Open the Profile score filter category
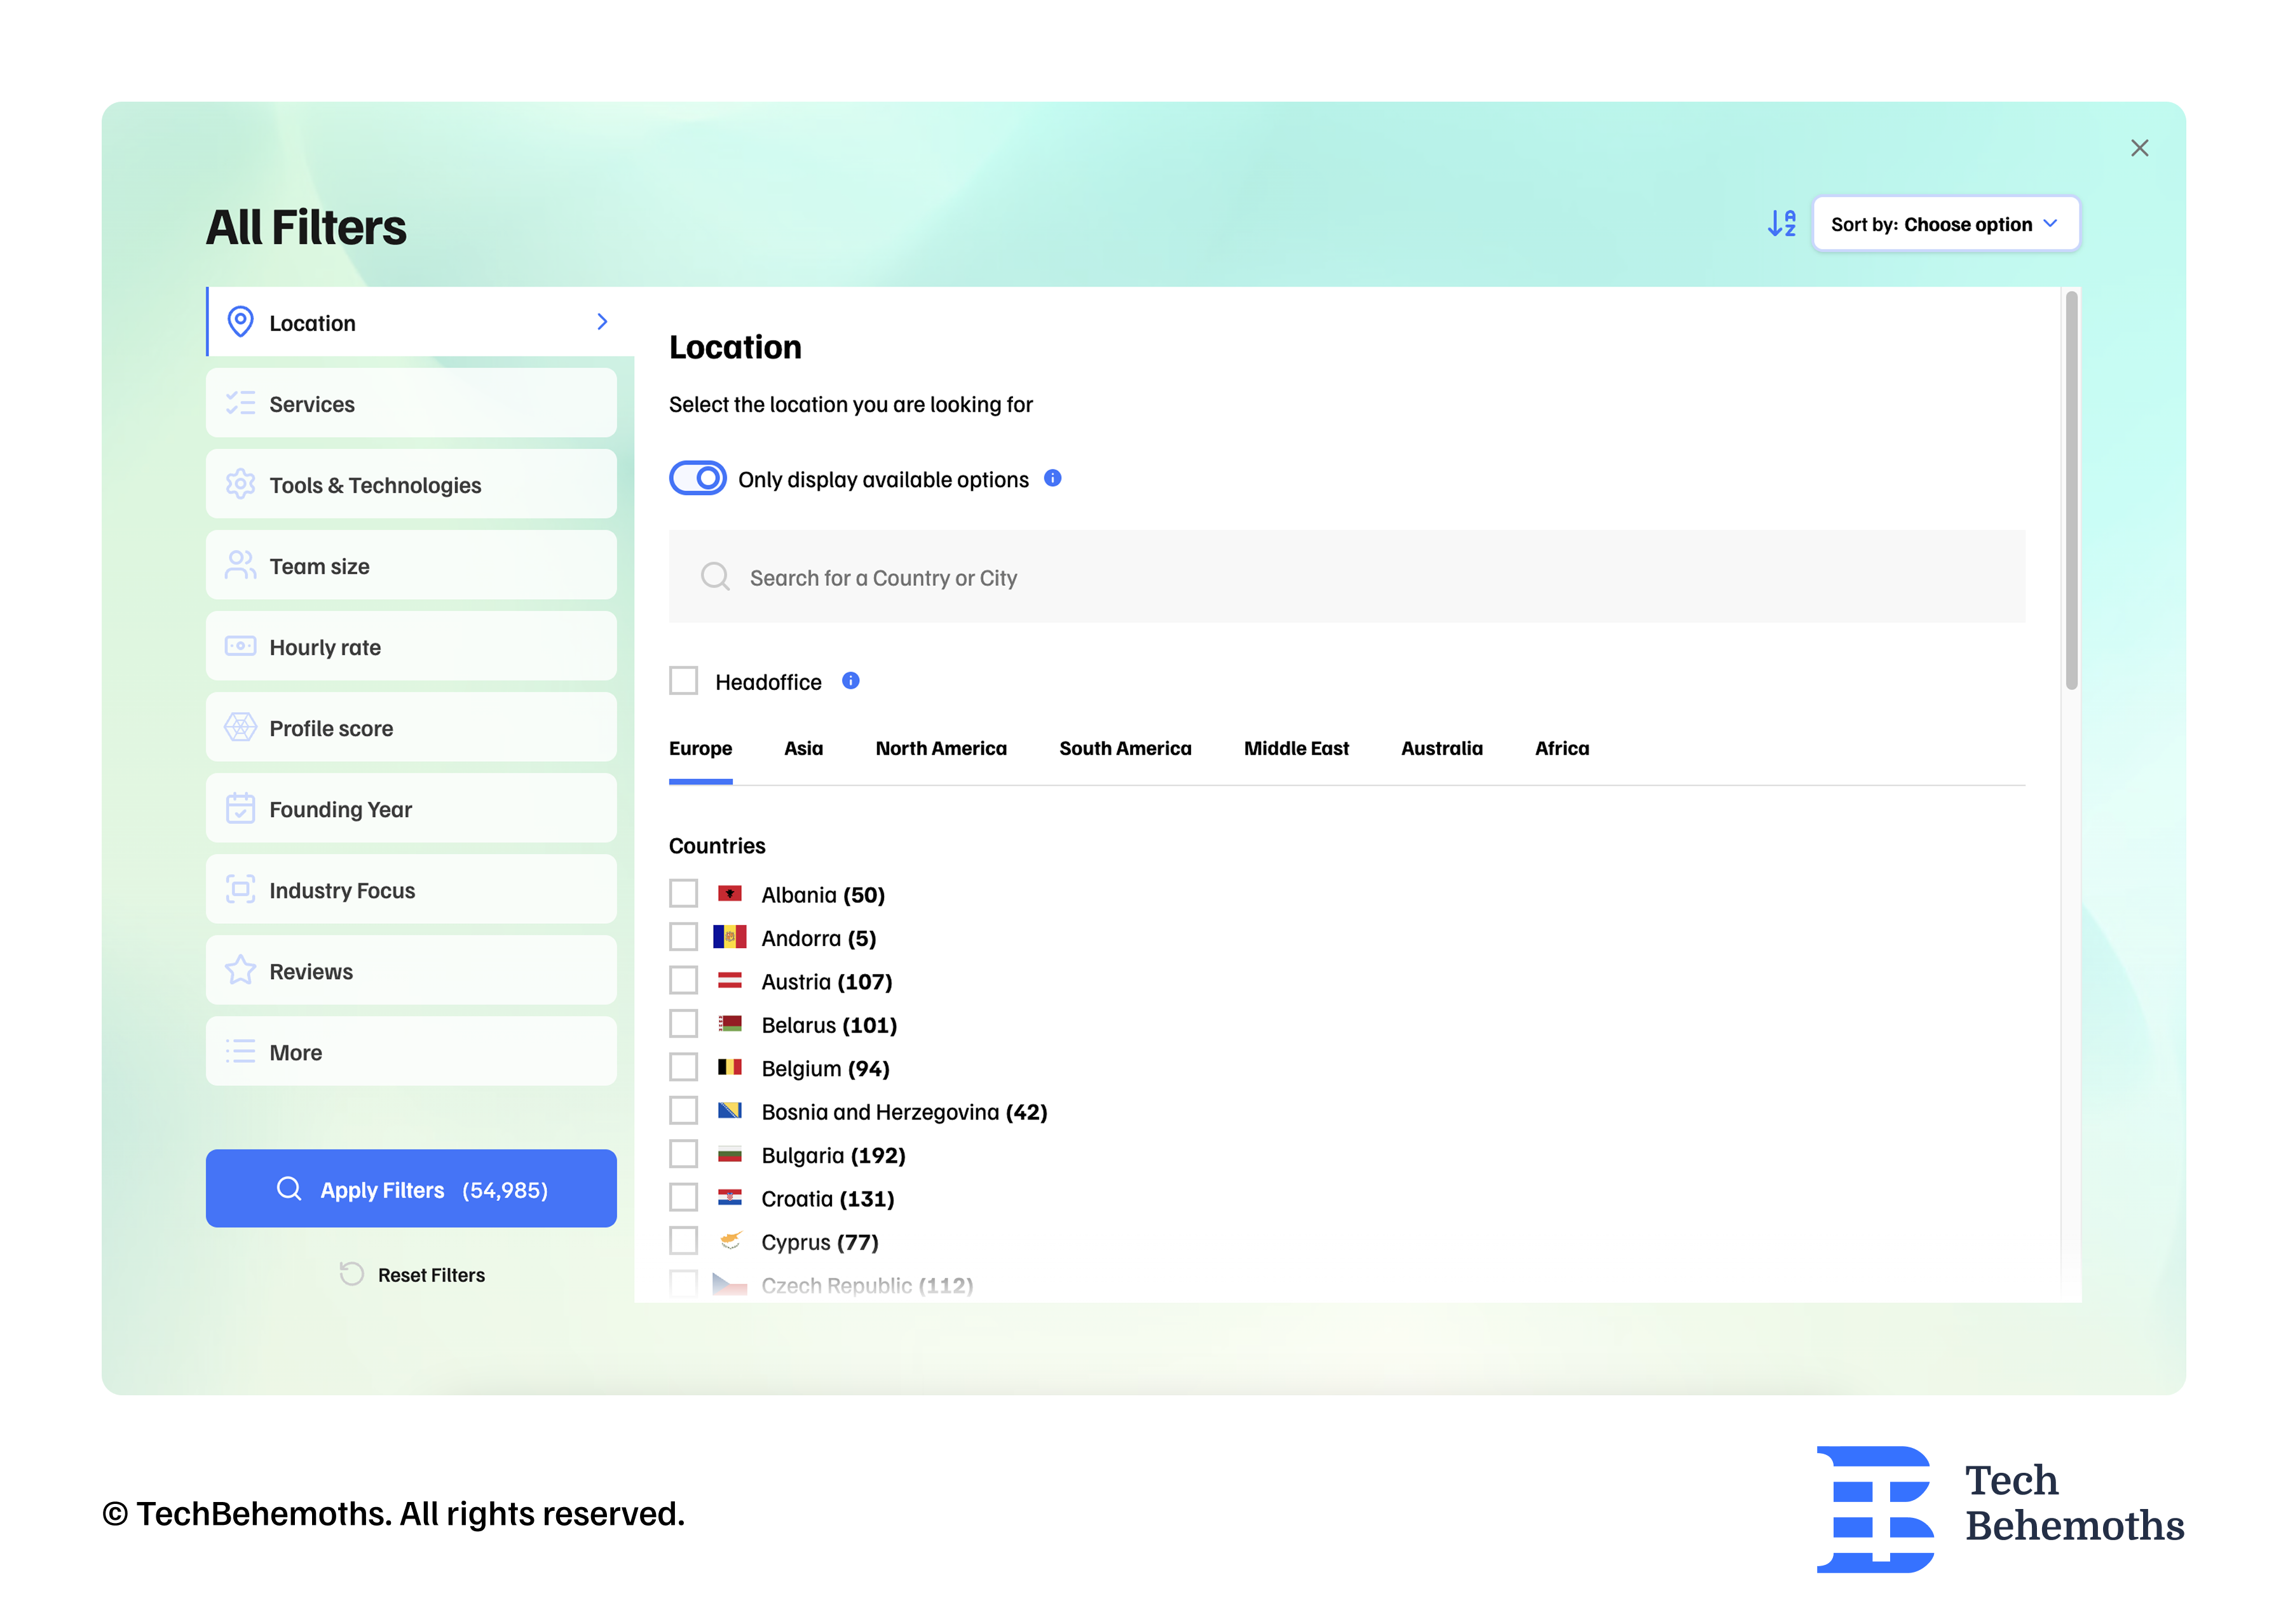Screen dimensions: 2288x1624 click(411, 727)
